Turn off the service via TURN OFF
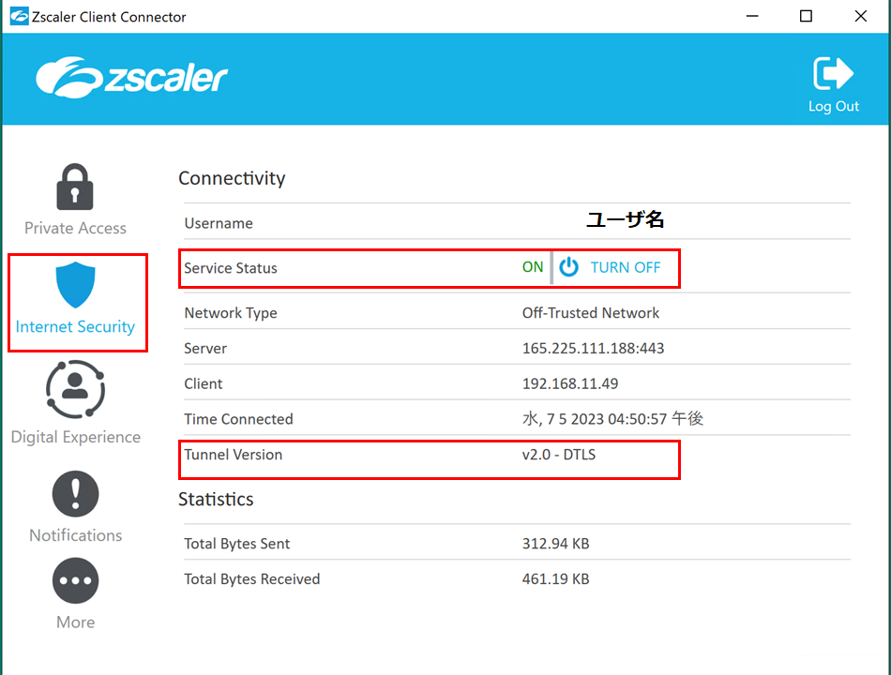This screenshot has width=891, height=675. (625, 267)
